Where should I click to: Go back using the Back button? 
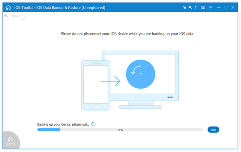tap(14, 16)
